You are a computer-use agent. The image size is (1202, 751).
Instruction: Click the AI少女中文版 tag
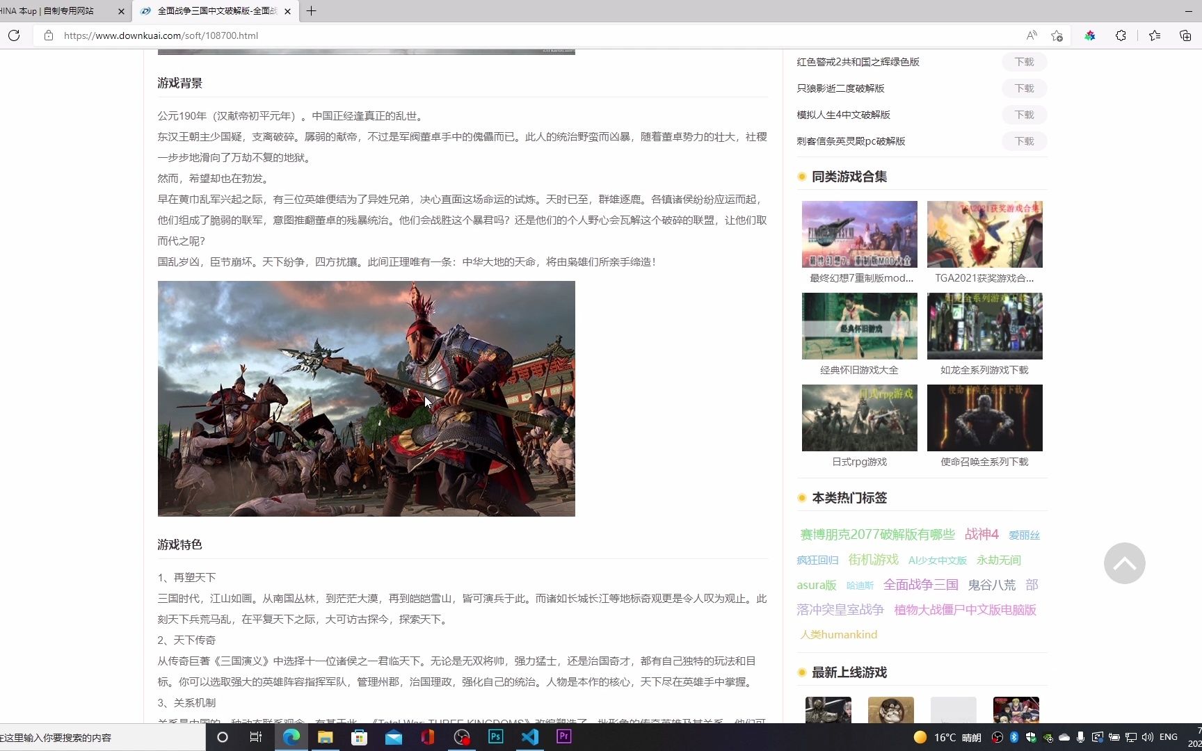point(937,560)
